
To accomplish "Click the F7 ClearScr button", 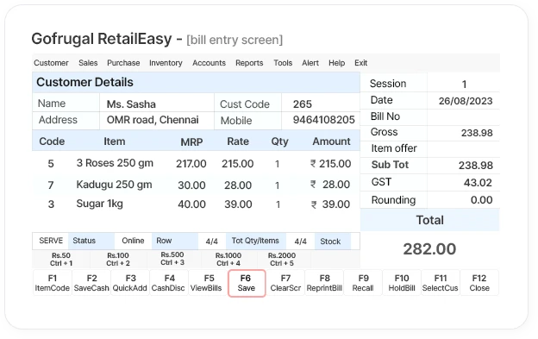I will (x=285, y=283).
